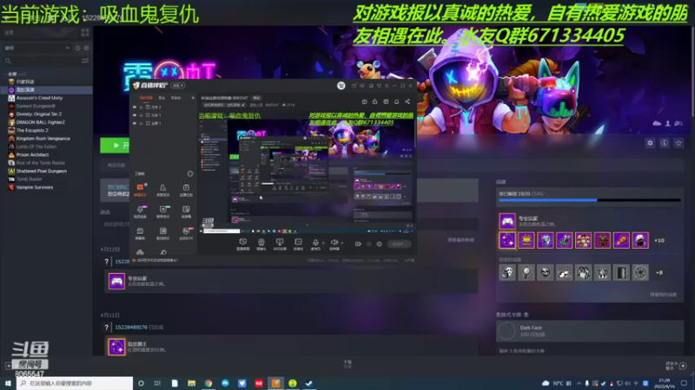Add window capture source icon
Viewport: 695px width, 390px height.
click(x=280, y=244)
